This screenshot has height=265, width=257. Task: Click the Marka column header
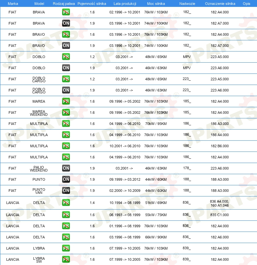click(x=13, y=4)
